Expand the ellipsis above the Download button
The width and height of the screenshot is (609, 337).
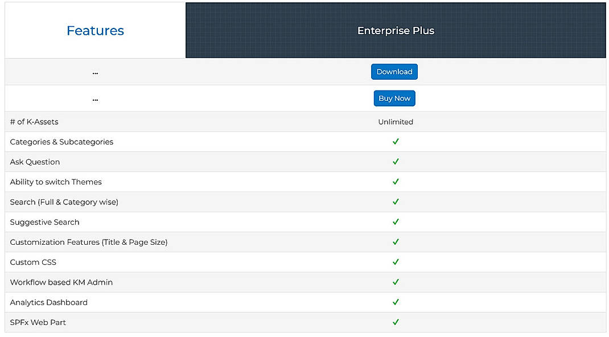95,72
